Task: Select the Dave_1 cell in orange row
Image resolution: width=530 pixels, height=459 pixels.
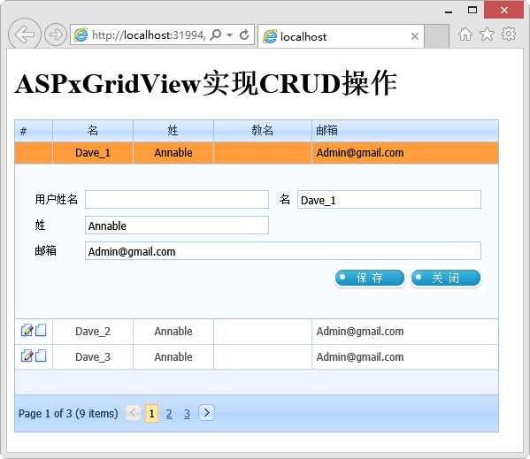Action: [93, 153]
